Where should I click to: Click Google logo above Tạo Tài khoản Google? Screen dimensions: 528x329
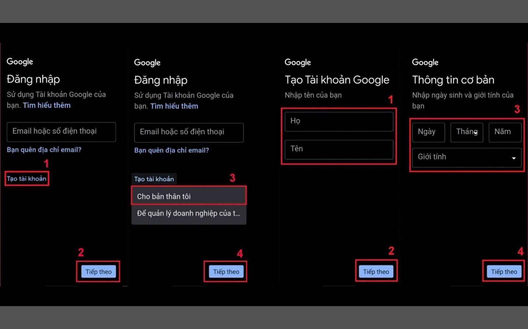click(298, 62)
